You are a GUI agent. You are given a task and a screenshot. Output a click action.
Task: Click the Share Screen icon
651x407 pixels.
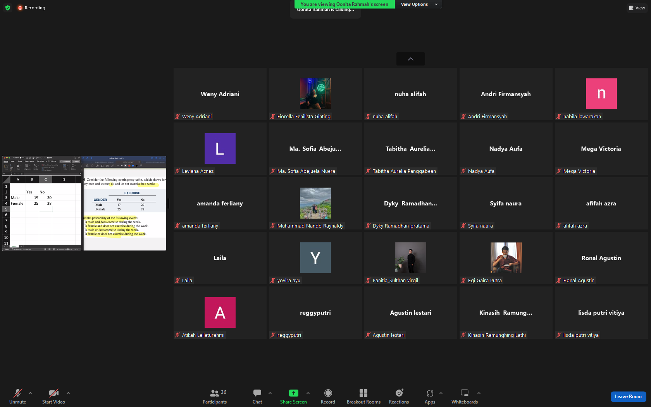(x=293, y=393)
